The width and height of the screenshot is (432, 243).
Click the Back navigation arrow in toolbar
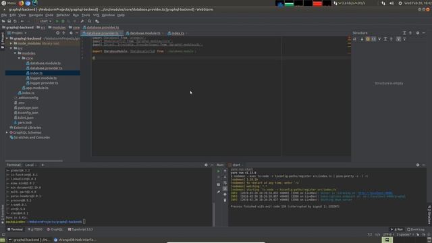coord(22,21)
